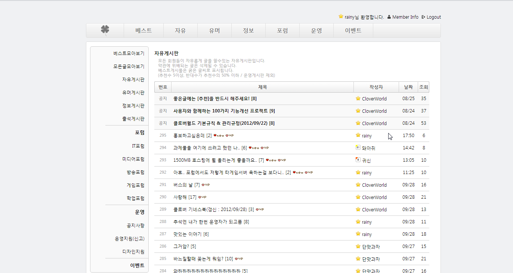Click the star icon beside rainy welcome text

(x=341, y=16)
